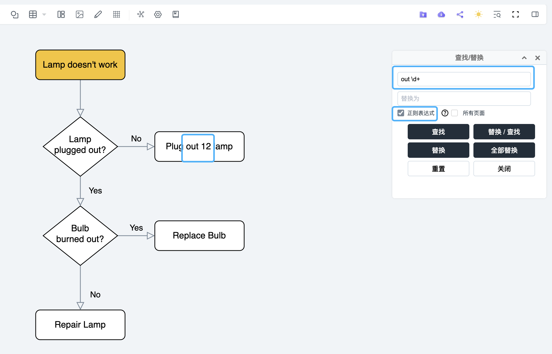Toggle the grid icon in toolbar
Image resolution: width=552 pixels, height=354 pixels.
(x=117, y=14)
